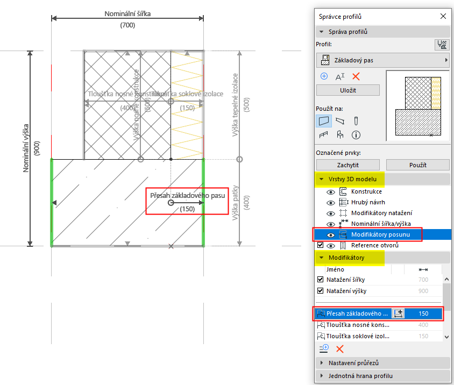Open the Základový pas profile dropdown
This screenshot has width=454, height=385.
click(x=382, y=60)
